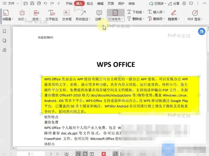Expand the 插入符 dropdown arrow

[x=164, y=12]
